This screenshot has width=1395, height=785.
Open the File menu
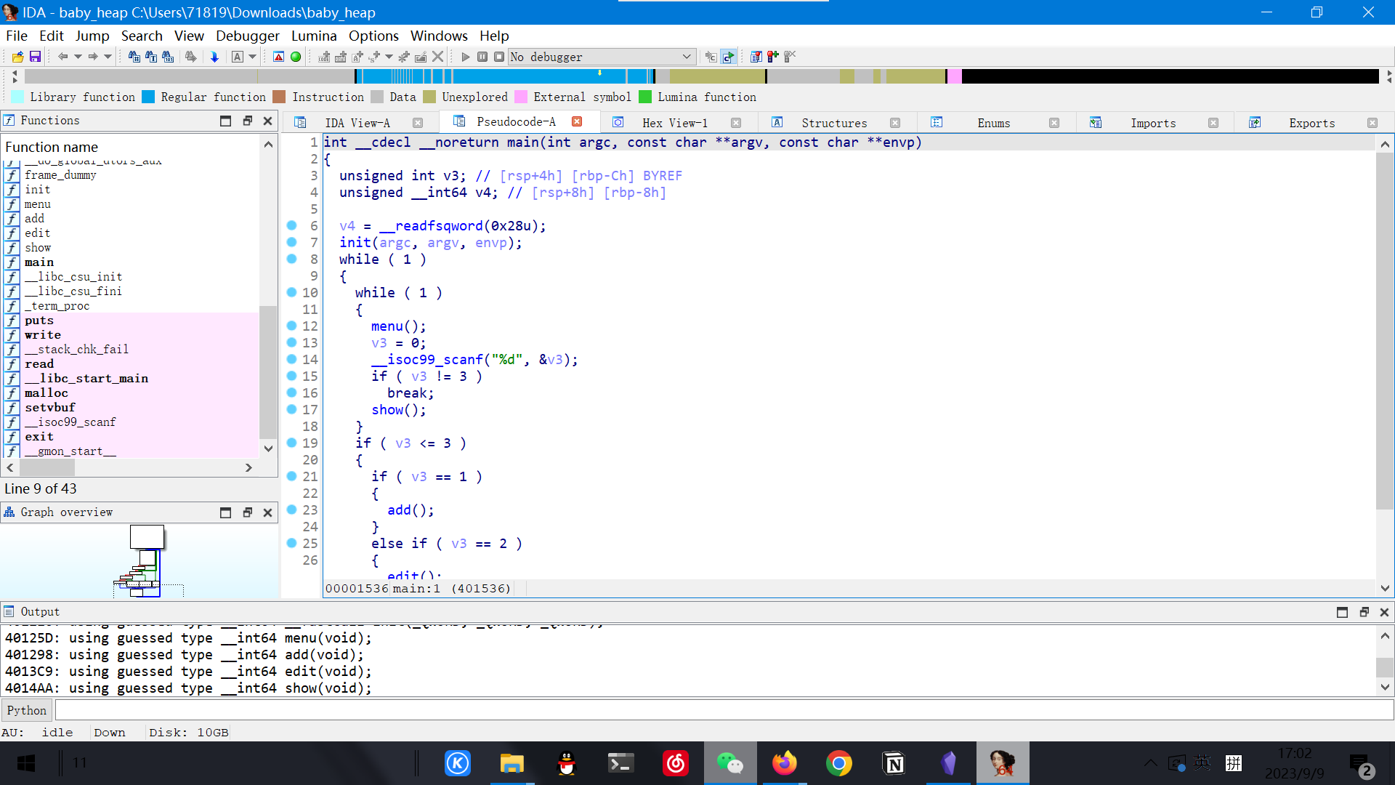(x=16, y=36)
